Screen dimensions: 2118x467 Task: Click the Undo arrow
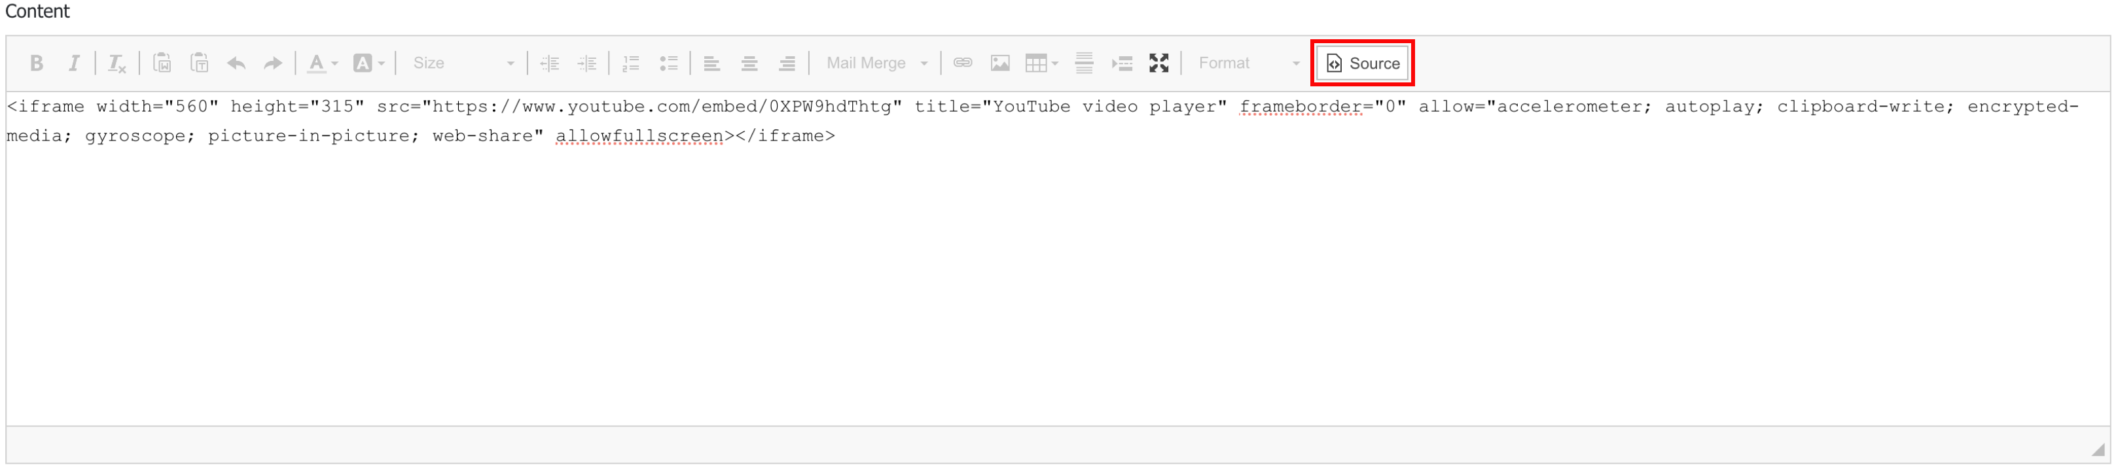237,63
